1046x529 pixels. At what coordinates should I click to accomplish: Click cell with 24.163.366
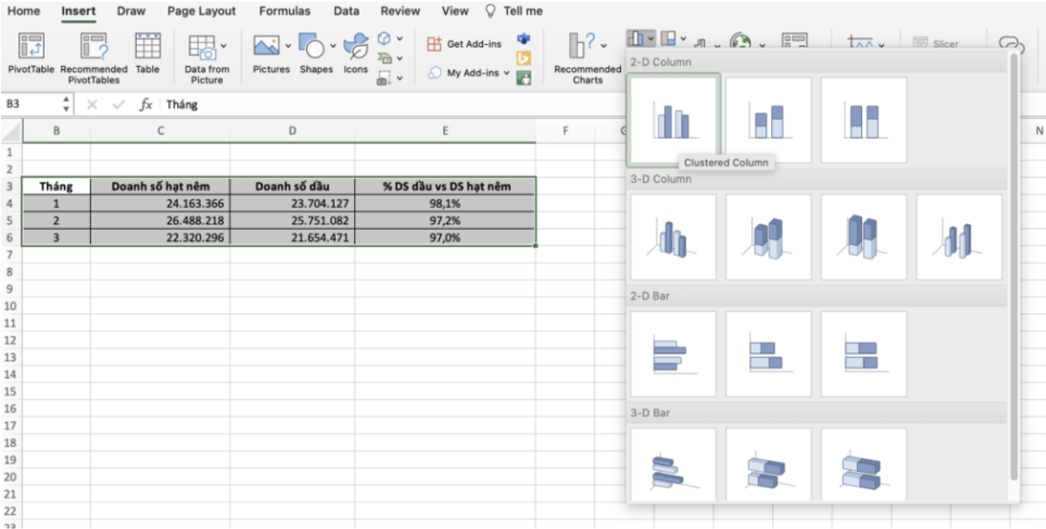[160, 204]
